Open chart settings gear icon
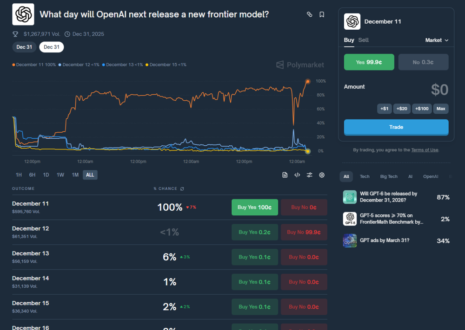 pyautogui.click(x=322, y=175)
